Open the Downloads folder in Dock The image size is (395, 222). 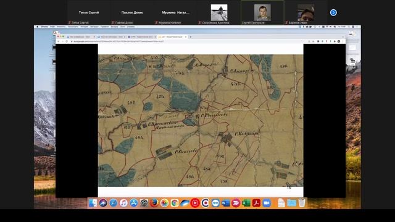pos(291,203)
